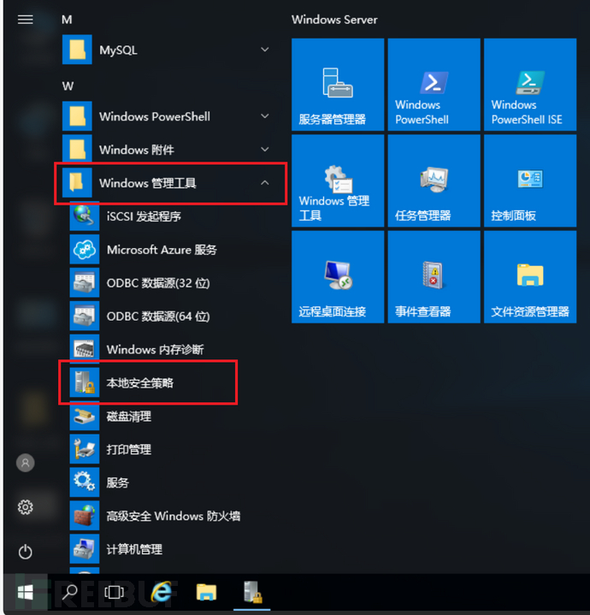Open Windows 内存诊断 icon

click(x=85, y=349)
